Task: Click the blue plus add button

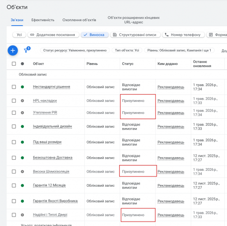Action: tap(13, 50)
